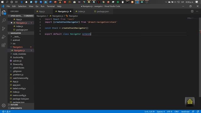201x113 pixels.
Task: Expand the __tests__ folder
Action: tap(21, 37)
